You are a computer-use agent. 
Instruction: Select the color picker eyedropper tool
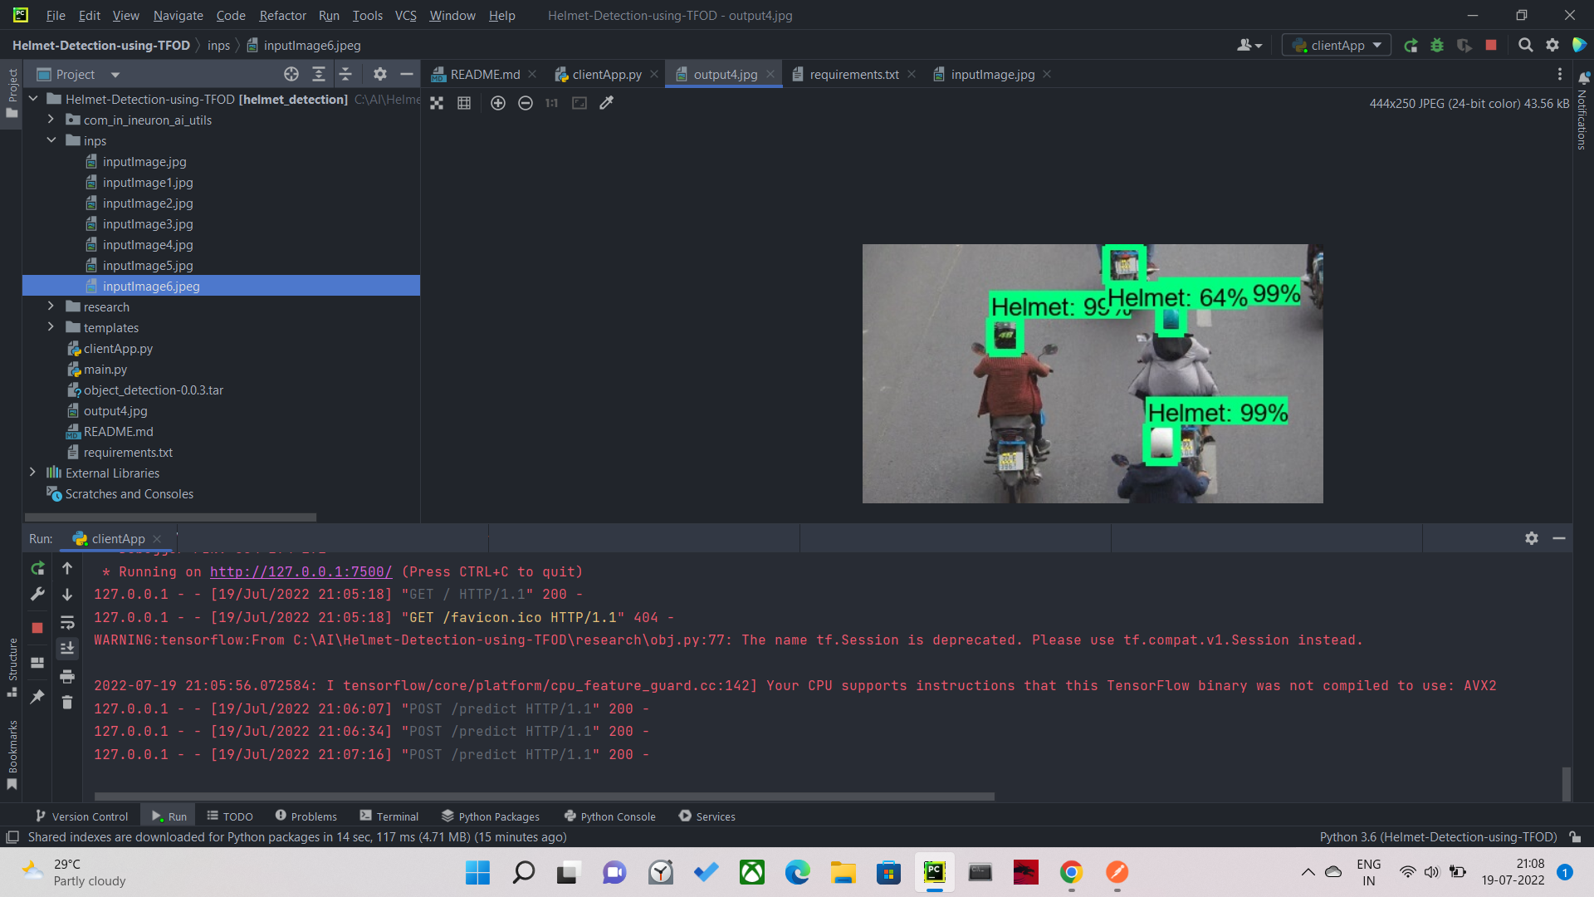tap(607, 103)
